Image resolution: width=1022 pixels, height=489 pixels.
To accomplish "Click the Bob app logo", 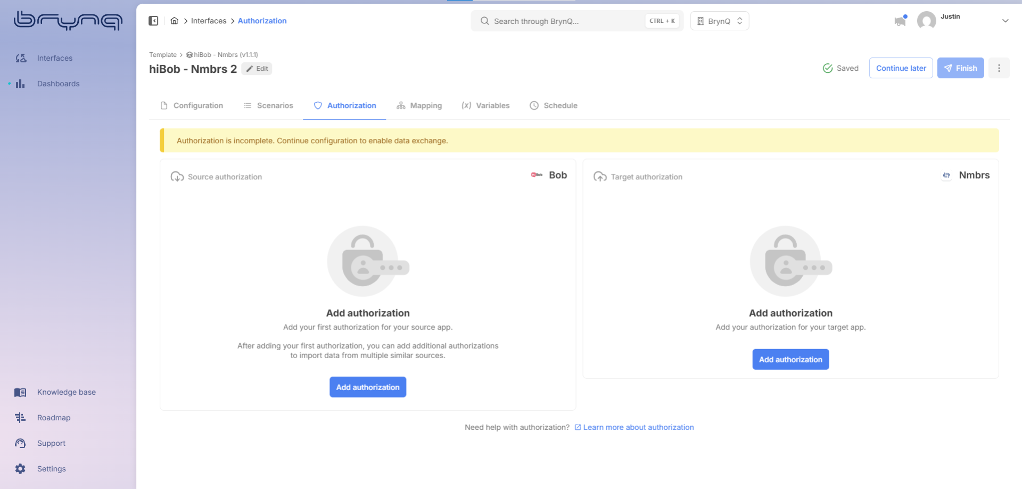I will coord(537,175).
